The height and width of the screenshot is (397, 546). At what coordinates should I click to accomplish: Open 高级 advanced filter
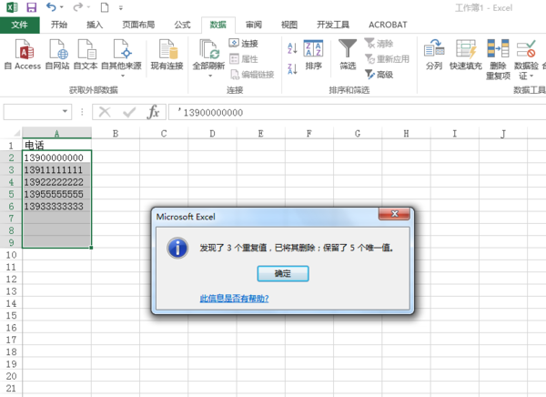point(379,75)
